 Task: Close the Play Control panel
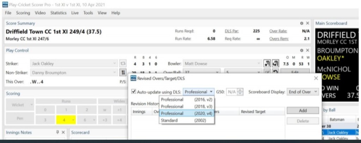307,50
